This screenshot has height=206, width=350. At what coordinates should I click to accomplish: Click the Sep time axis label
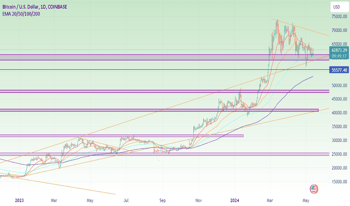point(163,200)
